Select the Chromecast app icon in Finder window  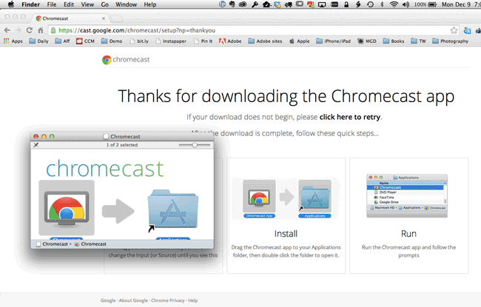pos(67,208)
